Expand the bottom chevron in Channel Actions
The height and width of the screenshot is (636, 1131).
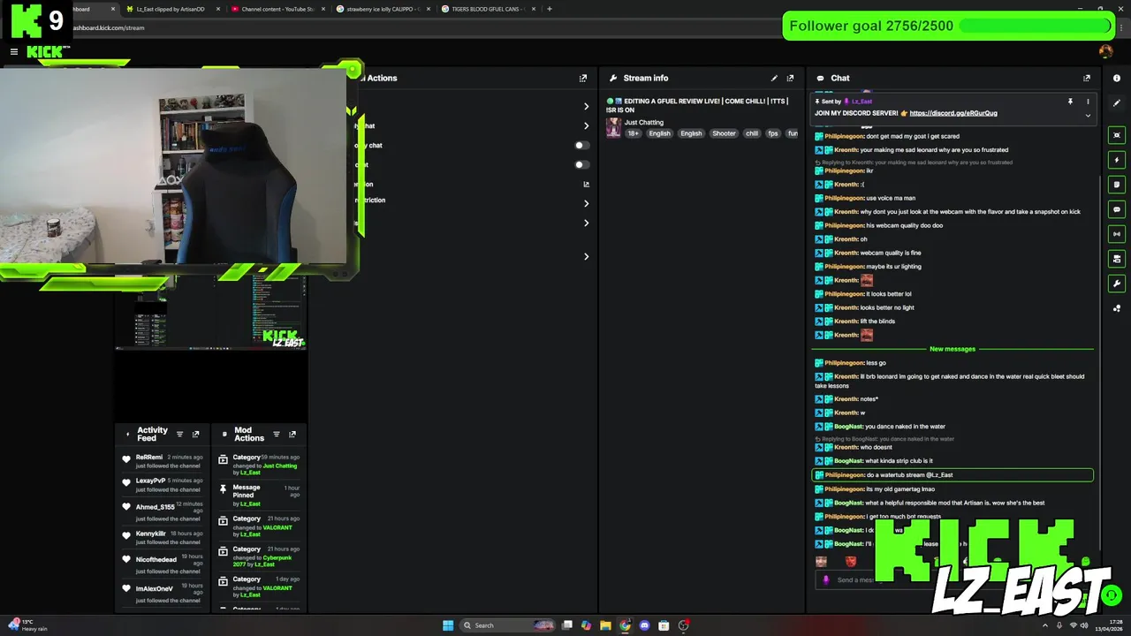pyautogui.click(x=586, y=256)
